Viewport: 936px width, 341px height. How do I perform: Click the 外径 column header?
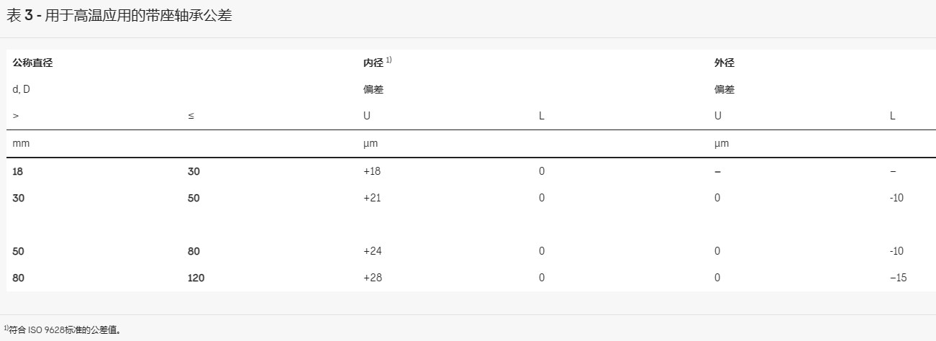click(x=724, y=63)
